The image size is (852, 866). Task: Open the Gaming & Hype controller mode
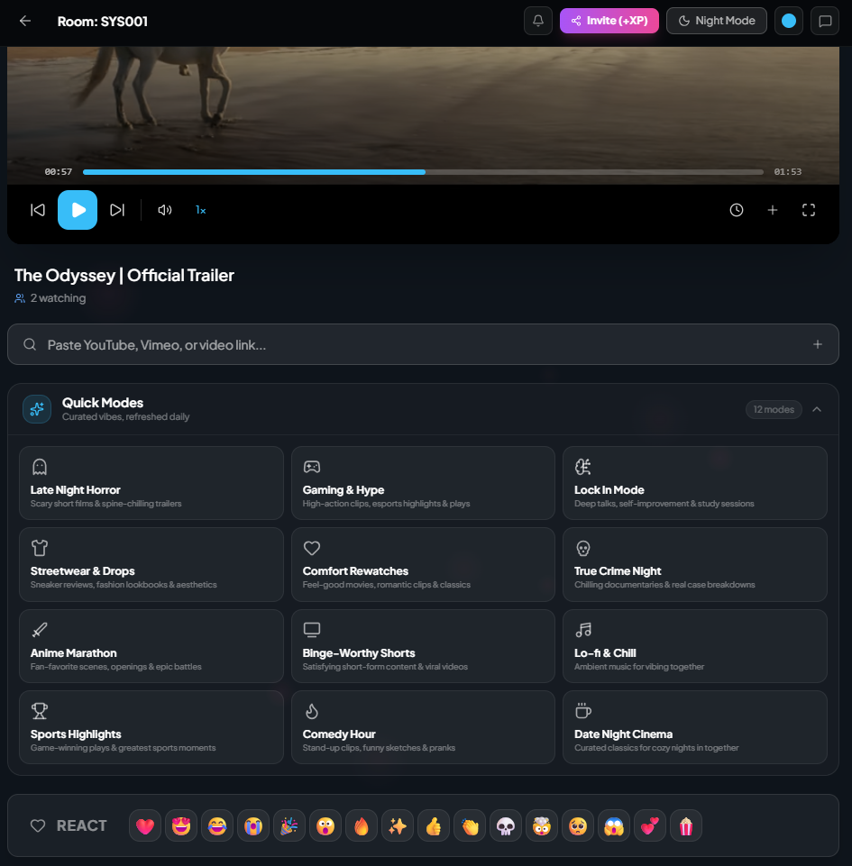423,482
